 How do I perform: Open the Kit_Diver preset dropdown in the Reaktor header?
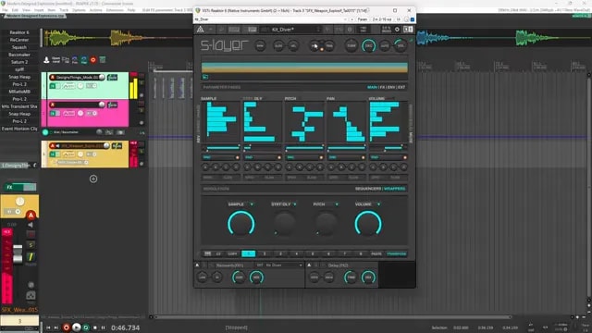(x=318, y=30)
